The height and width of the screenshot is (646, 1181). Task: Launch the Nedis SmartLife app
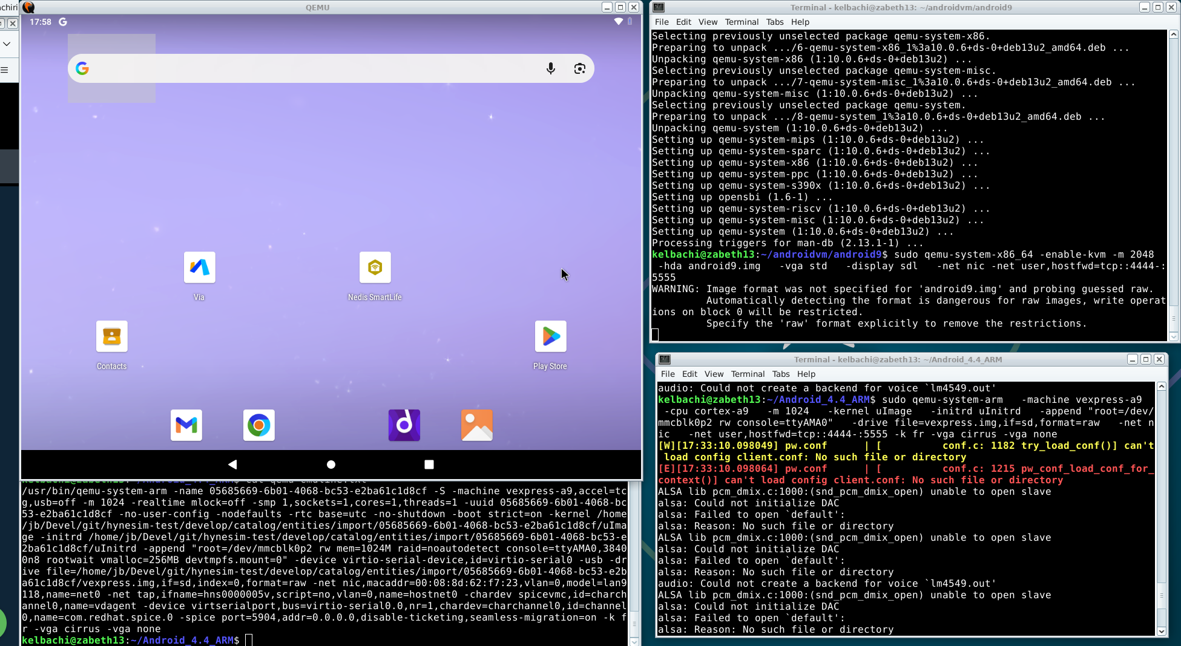point(375,267)
